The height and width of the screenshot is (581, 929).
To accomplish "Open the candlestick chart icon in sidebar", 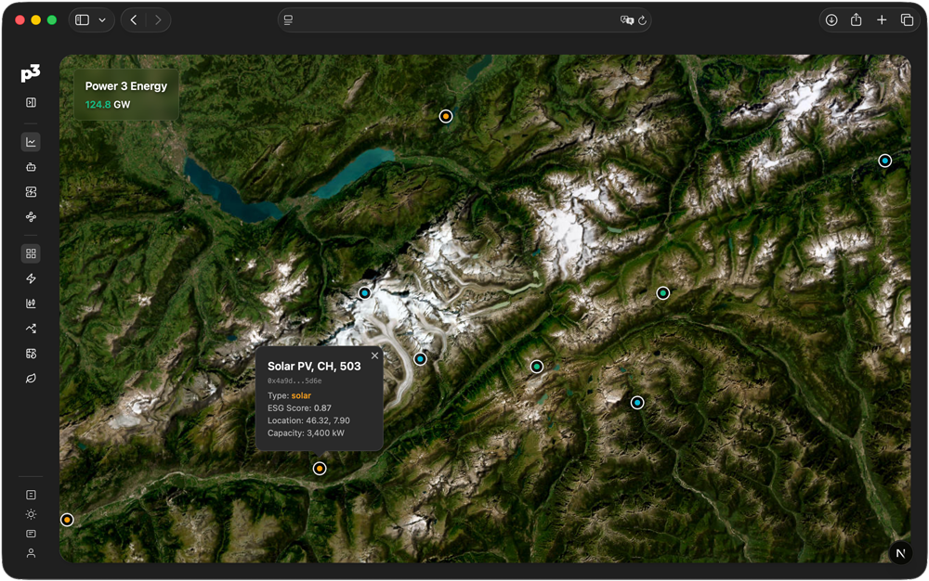I will point(31,303).
